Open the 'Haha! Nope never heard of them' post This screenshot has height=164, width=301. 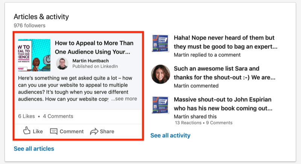click(225, 43)
